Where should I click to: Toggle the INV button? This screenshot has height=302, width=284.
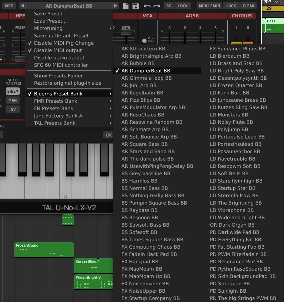(13, 109)
